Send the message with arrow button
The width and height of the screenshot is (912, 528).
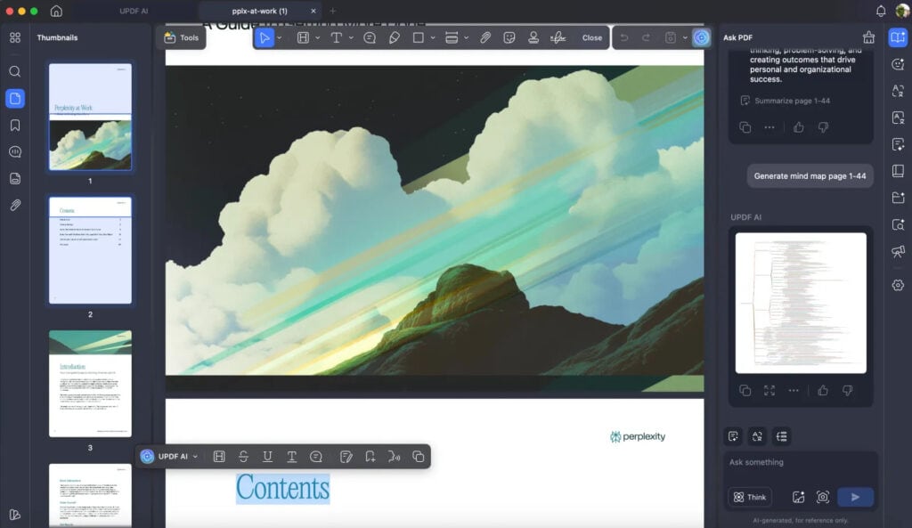coord(855,497)
